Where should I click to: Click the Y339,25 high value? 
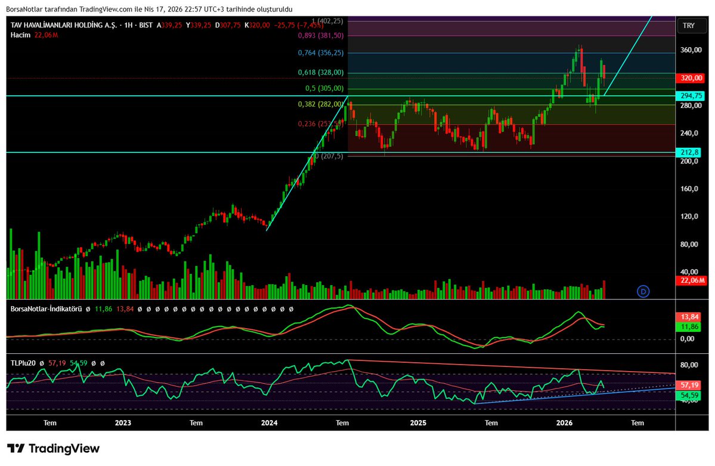pos(199,26)
